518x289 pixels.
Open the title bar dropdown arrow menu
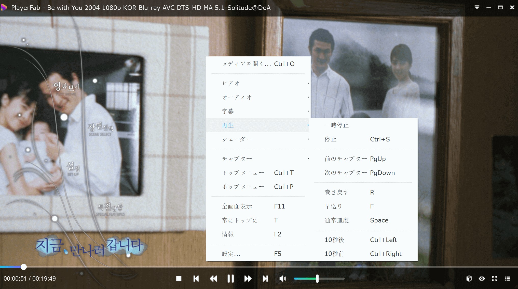[477, 7]
